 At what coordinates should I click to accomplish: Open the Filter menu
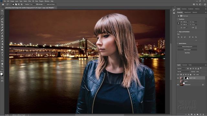[29, 1]
